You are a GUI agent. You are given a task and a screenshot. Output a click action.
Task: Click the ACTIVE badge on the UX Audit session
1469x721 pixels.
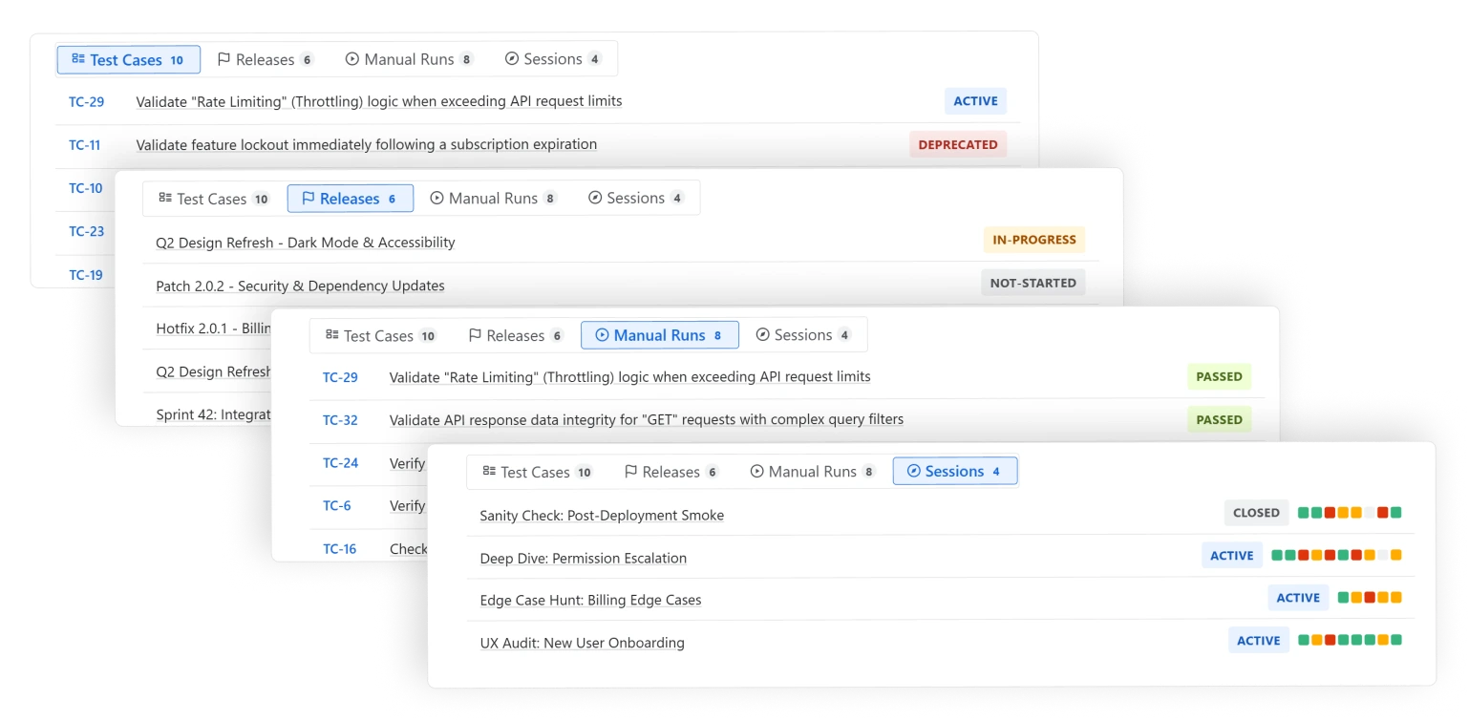[1259, 641]
